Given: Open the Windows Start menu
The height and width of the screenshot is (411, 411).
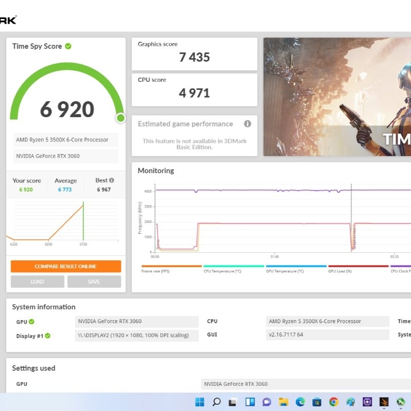Looking at the screenshot, I should 200,401.
